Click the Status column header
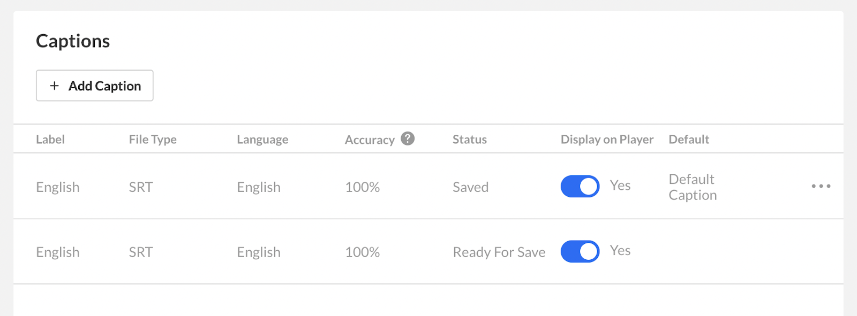 coord(470,140)
